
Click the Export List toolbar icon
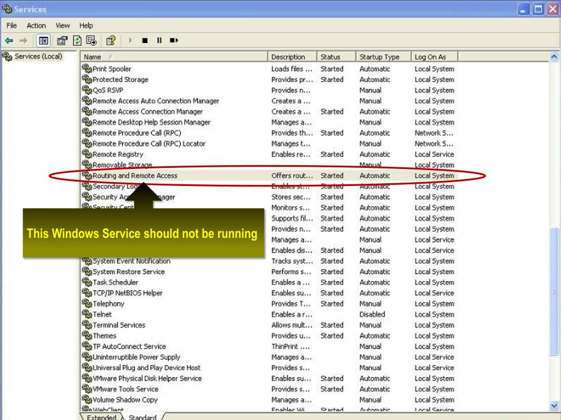pos(91,40)
